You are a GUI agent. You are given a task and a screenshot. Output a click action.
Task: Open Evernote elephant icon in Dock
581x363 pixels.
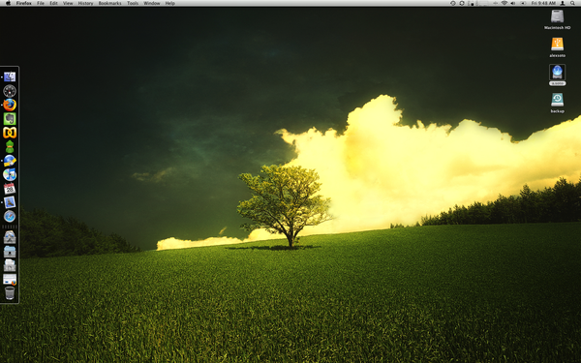click(10, 119)
